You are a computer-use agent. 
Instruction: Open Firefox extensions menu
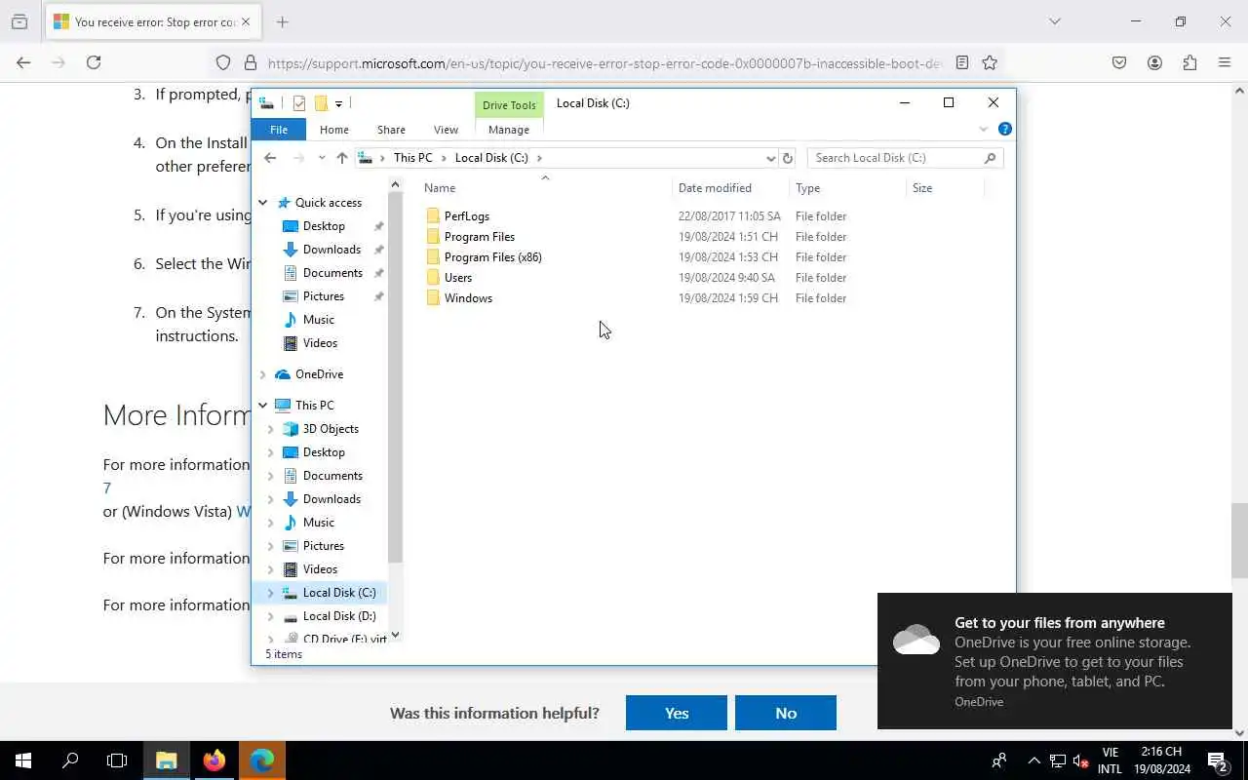[1189, 62]
